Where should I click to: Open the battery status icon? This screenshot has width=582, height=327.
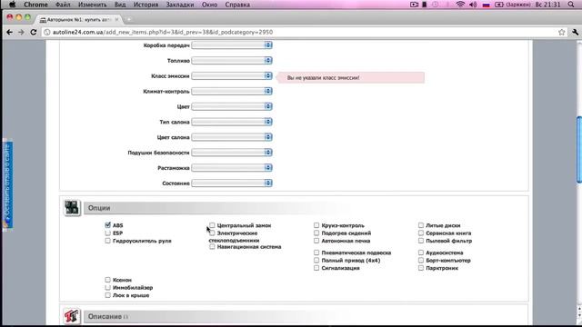[499, 5]
